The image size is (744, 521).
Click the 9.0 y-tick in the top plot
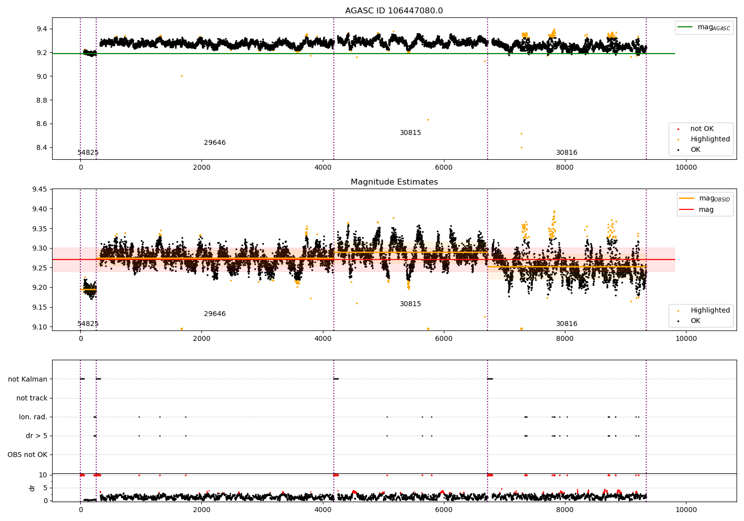(42, 76)
